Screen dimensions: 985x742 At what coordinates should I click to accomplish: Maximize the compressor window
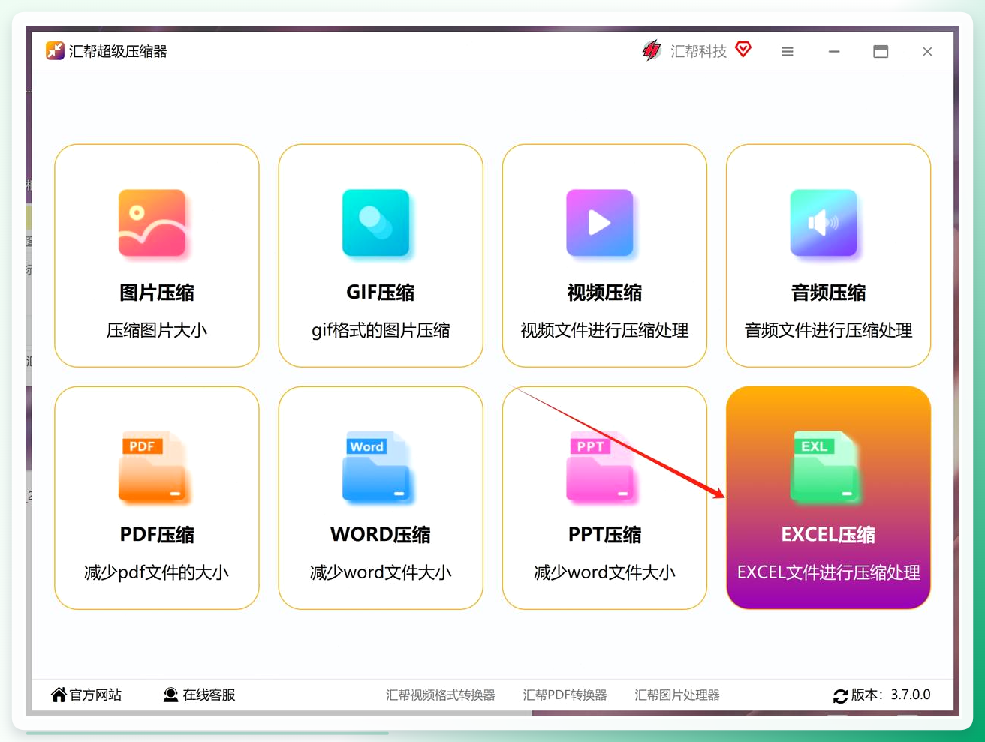click(881, 52)
